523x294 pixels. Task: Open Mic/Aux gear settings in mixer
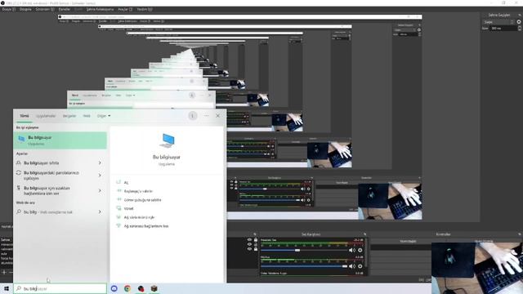360,266
